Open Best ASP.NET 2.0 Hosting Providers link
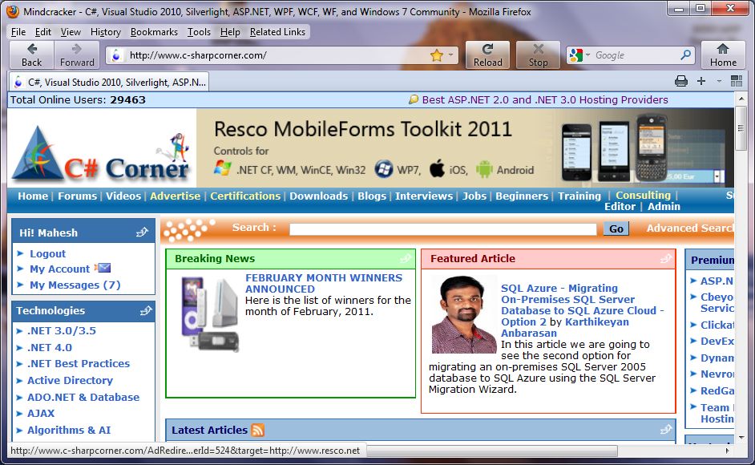 click(x=545, y=99)
